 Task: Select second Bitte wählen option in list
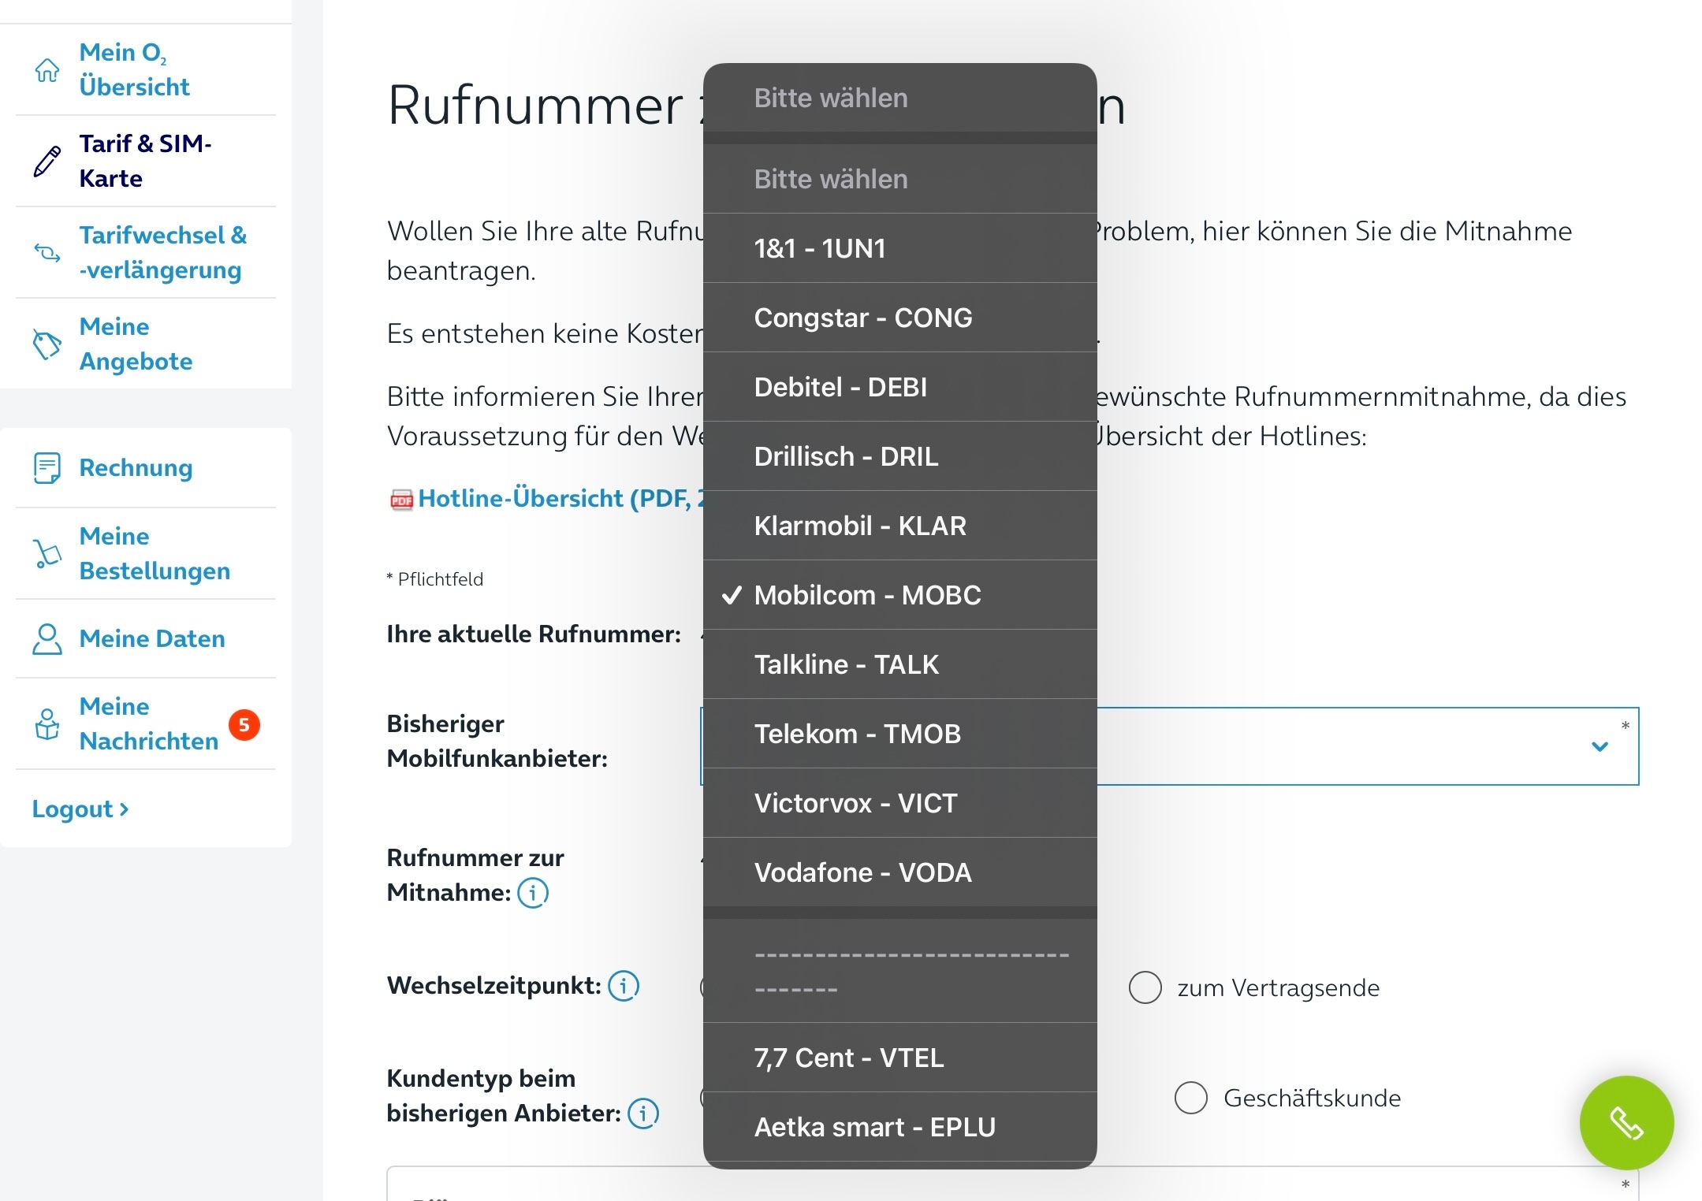click(x=900, y=179)
